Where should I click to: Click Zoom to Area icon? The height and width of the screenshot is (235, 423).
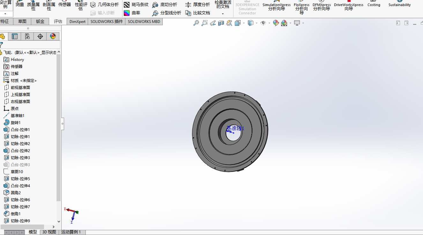coord(204,23)
